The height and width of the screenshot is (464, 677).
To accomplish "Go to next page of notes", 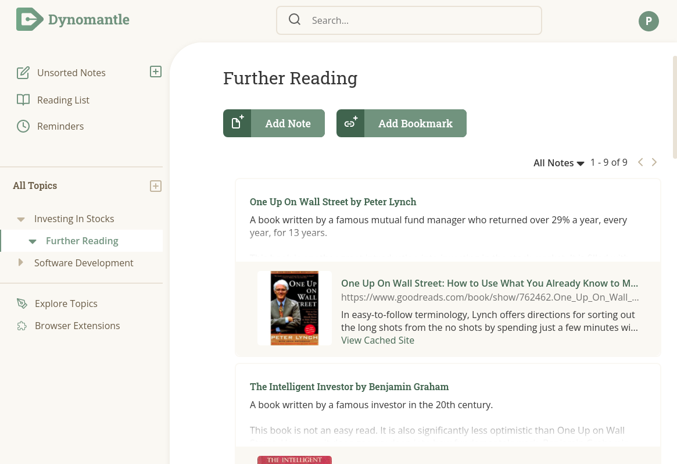I will tap(654, 162).
